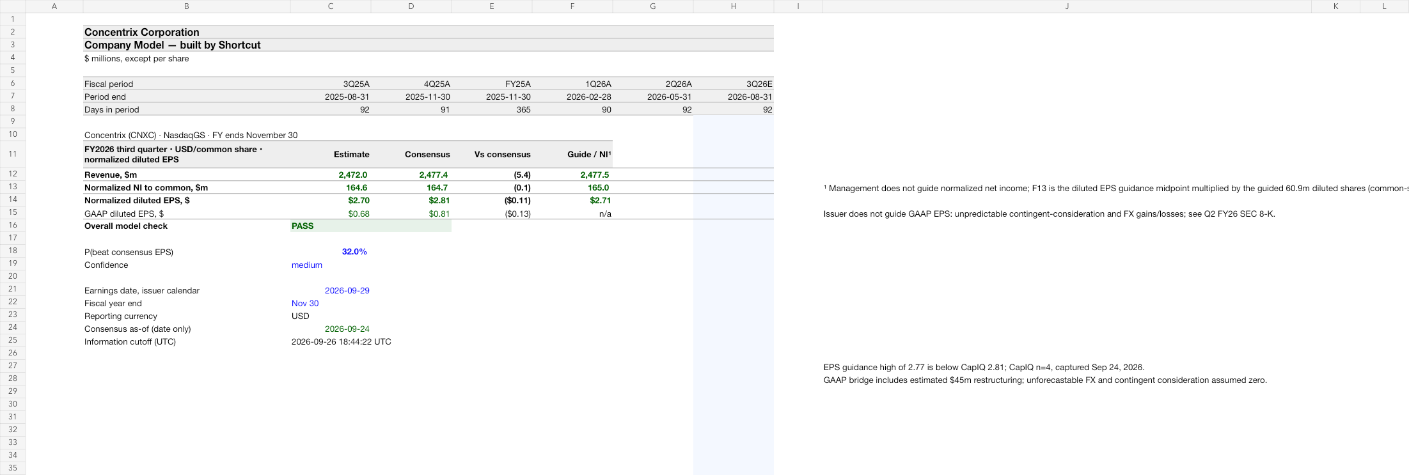Select the 'medium' confidence value
The width and height of the screenshot is (1409, 475).
[331, 265]
